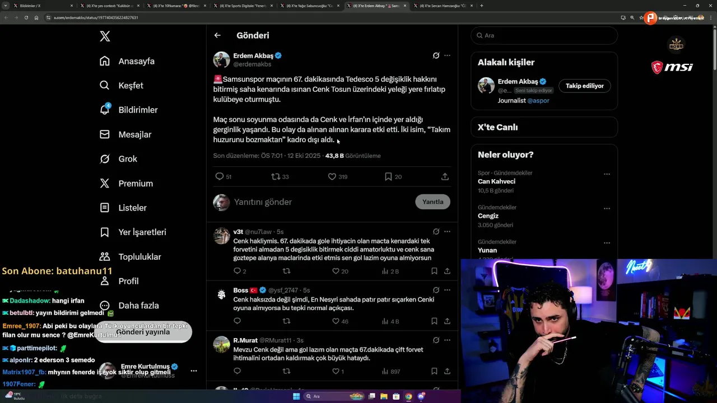Viewport: 717px width, 403px height.
Task: Bookmark v3t's reply
Action: 435,271
